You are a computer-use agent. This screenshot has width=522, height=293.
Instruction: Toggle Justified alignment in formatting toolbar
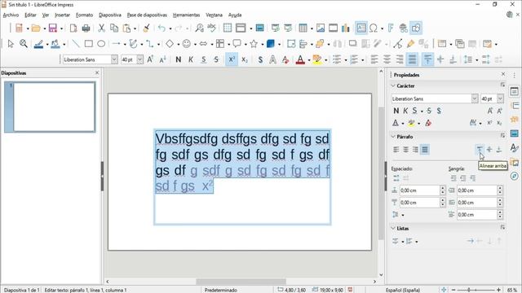pyautogui.click(x=412, y=59)
